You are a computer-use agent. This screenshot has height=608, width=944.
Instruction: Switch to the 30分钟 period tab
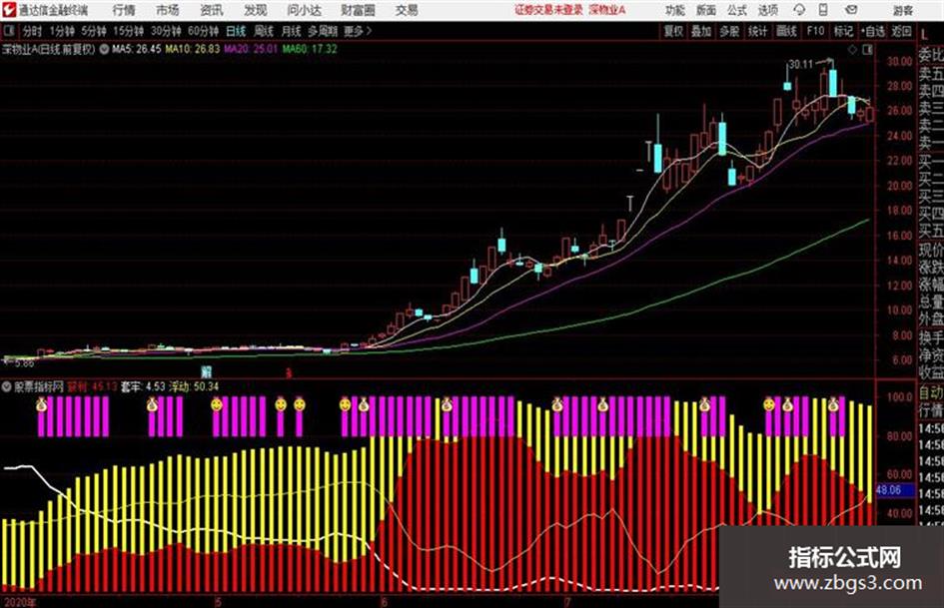(x=166, y=31)
